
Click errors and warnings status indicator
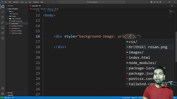(7, 98)
